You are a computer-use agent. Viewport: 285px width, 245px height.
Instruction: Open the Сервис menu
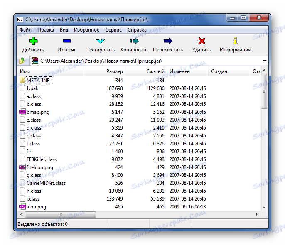(113, 30)
